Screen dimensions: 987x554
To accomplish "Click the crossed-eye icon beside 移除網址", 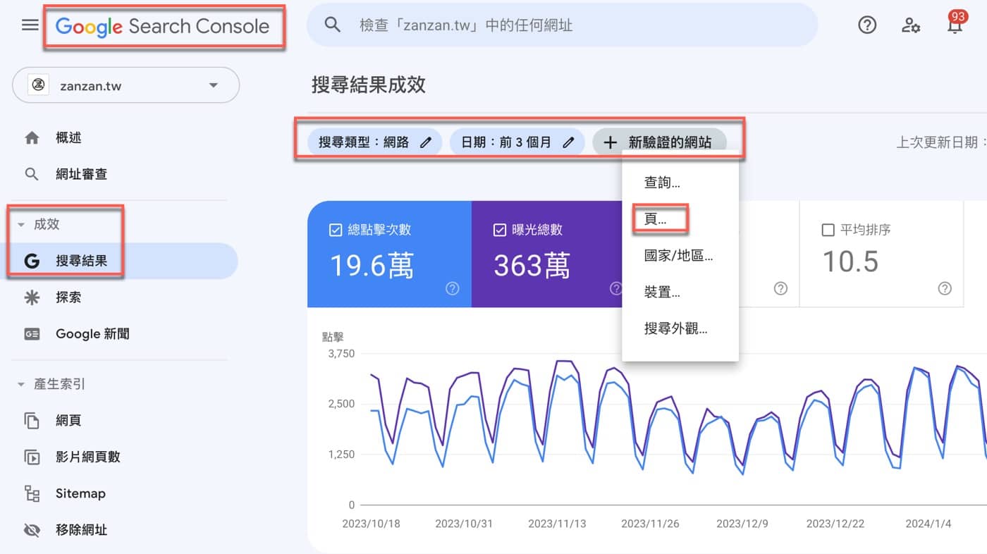I will click(x=32, y=530).
